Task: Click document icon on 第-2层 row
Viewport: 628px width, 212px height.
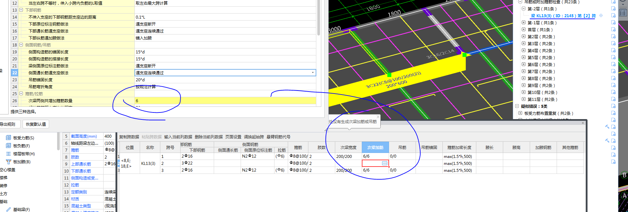Action: 613,9
